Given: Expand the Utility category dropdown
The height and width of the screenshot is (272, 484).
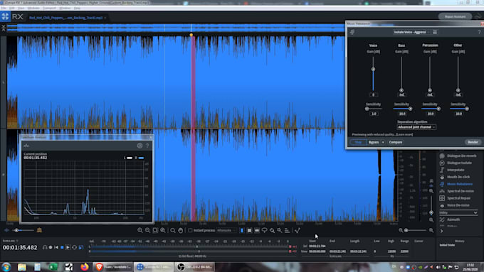Looking at the screenshot, I should pos(458,212).
